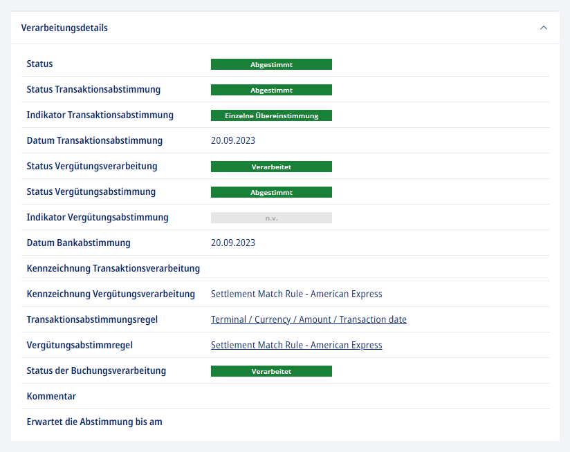The image size is (570, 452).
Task: Click Verarbeitet badge for Status Vergütungsverarbeitung
Action: click(271, 167)
